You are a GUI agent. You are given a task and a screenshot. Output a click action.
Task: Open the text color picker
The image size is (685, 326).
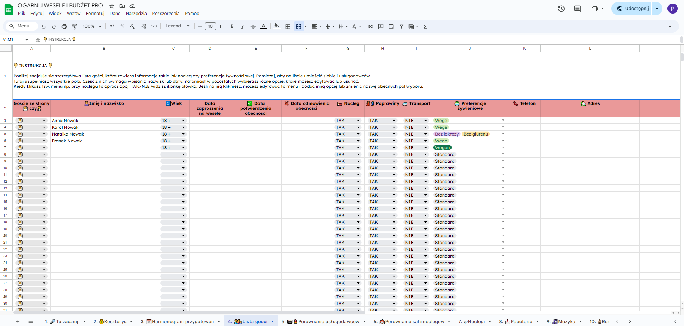(263, 26)
